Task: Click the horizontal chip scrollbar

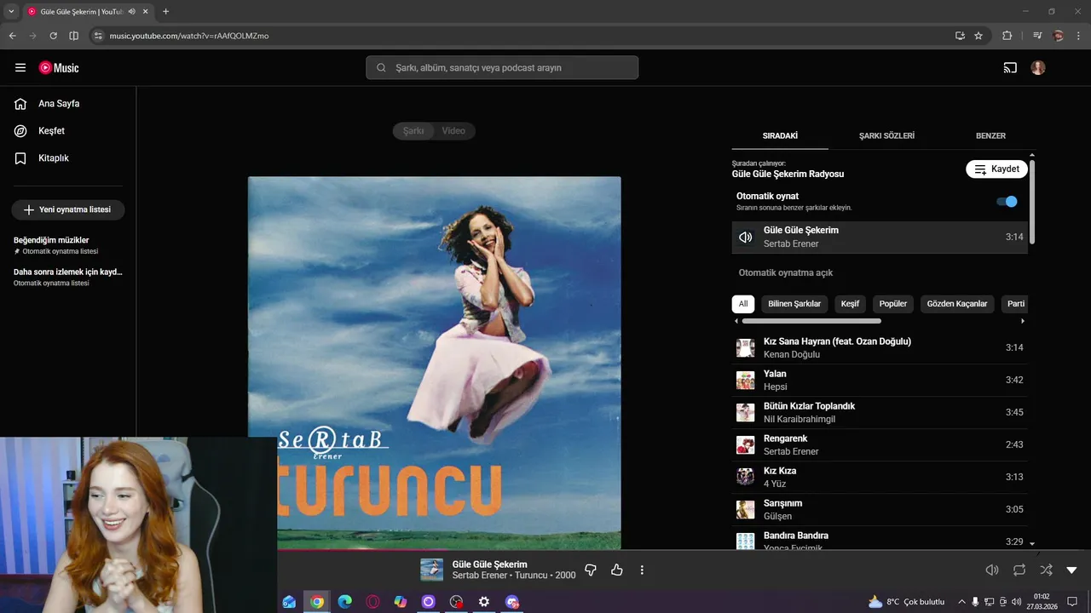Action: (x=811, y=321)
